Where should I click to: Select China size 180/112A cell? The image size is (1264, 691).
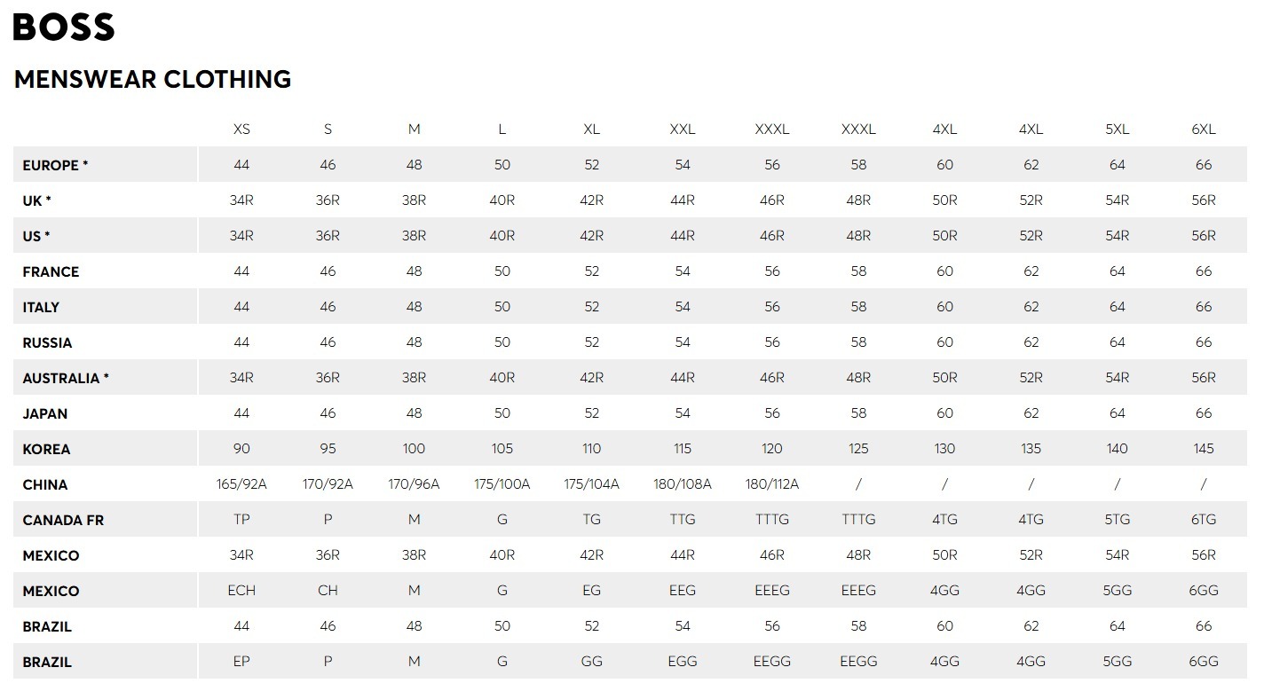click(x=771, y=484)
